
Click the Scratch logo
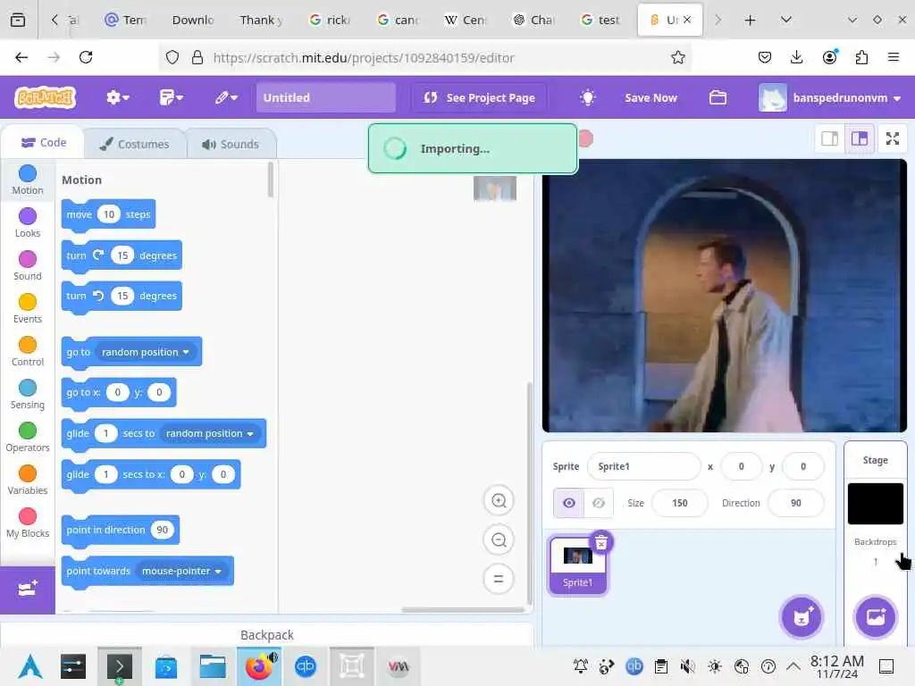(x=46, y=97)
